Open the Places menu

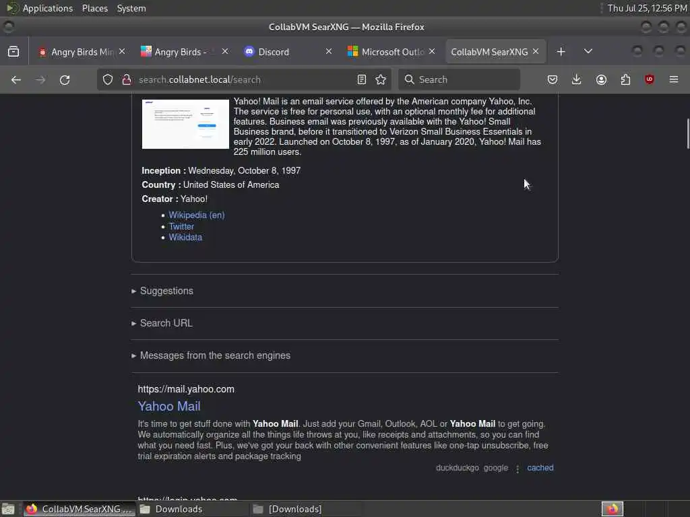[95, 8]
